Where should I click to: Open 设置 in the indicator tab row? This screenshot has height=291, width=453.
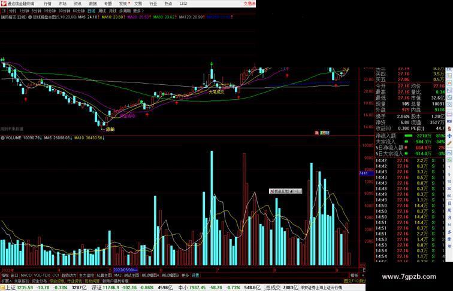[x=195, y=275]
